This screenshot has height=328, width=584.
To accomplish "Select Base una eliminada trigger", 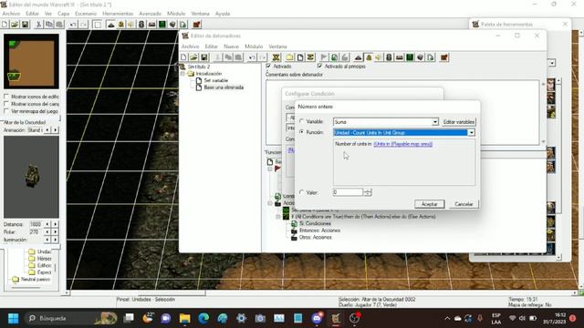I will pyautogui.click(x=224, y=87).
